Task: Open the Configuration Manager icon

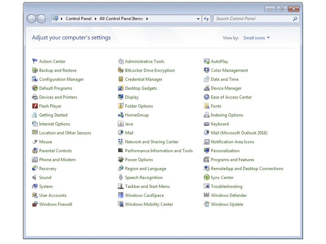Action: tap(35, 79)
